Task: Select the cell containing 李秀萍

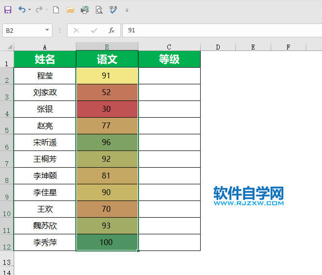Action: (45, 242)
